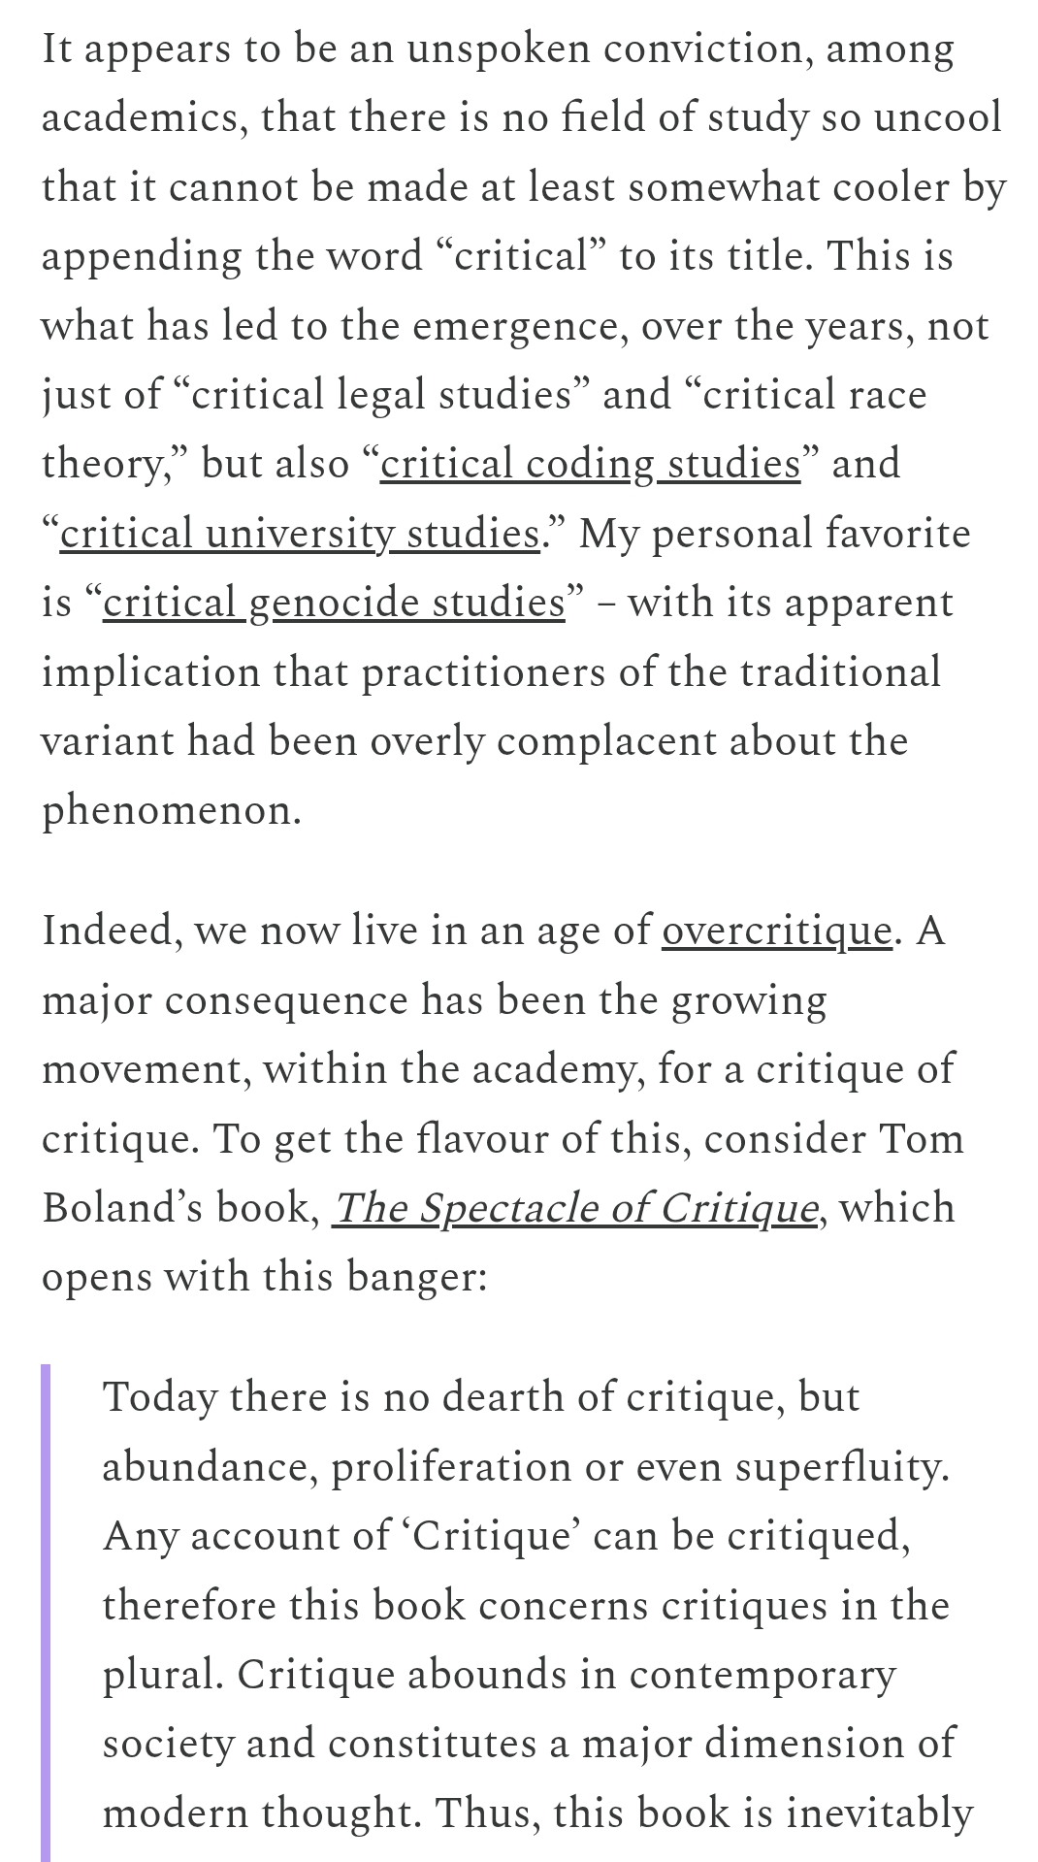Open the "critical coding studies" link
Screen dimensions: 1038x1862
[x=590, y=464]
